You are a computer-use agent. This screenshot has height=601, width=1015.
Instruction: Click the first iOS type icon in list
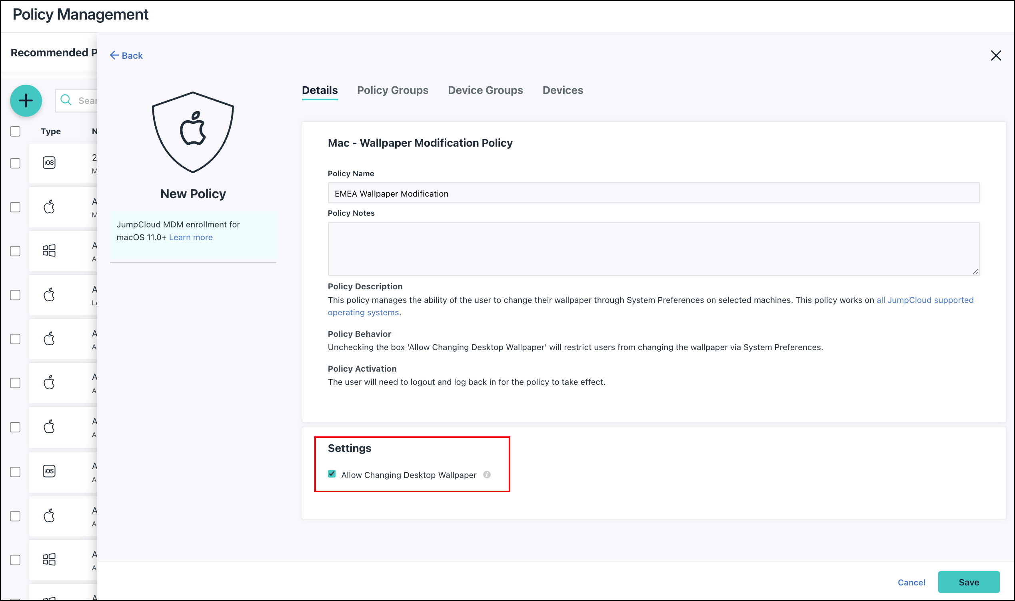tap(49, 163)
